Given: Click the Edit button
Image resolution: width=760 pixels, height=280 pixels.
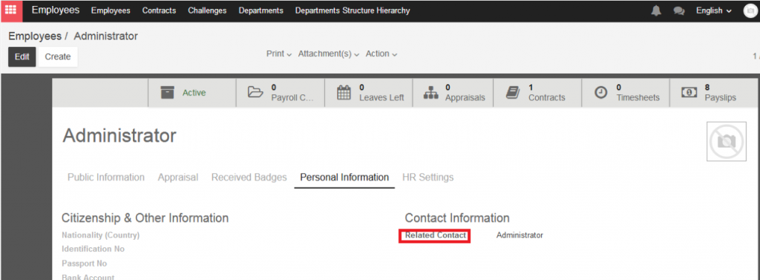Looking at the screenshot, I should coord(22,56).
